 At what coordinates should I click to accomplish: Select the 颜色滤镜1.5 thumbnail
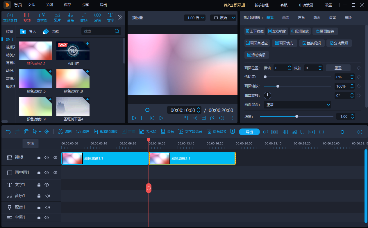click(x=35, y=79)
